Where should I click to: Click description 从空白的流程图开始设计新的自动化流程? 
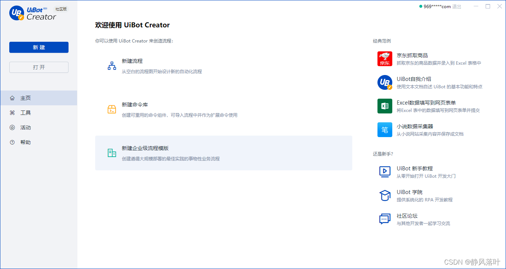[x=162, y=72]
